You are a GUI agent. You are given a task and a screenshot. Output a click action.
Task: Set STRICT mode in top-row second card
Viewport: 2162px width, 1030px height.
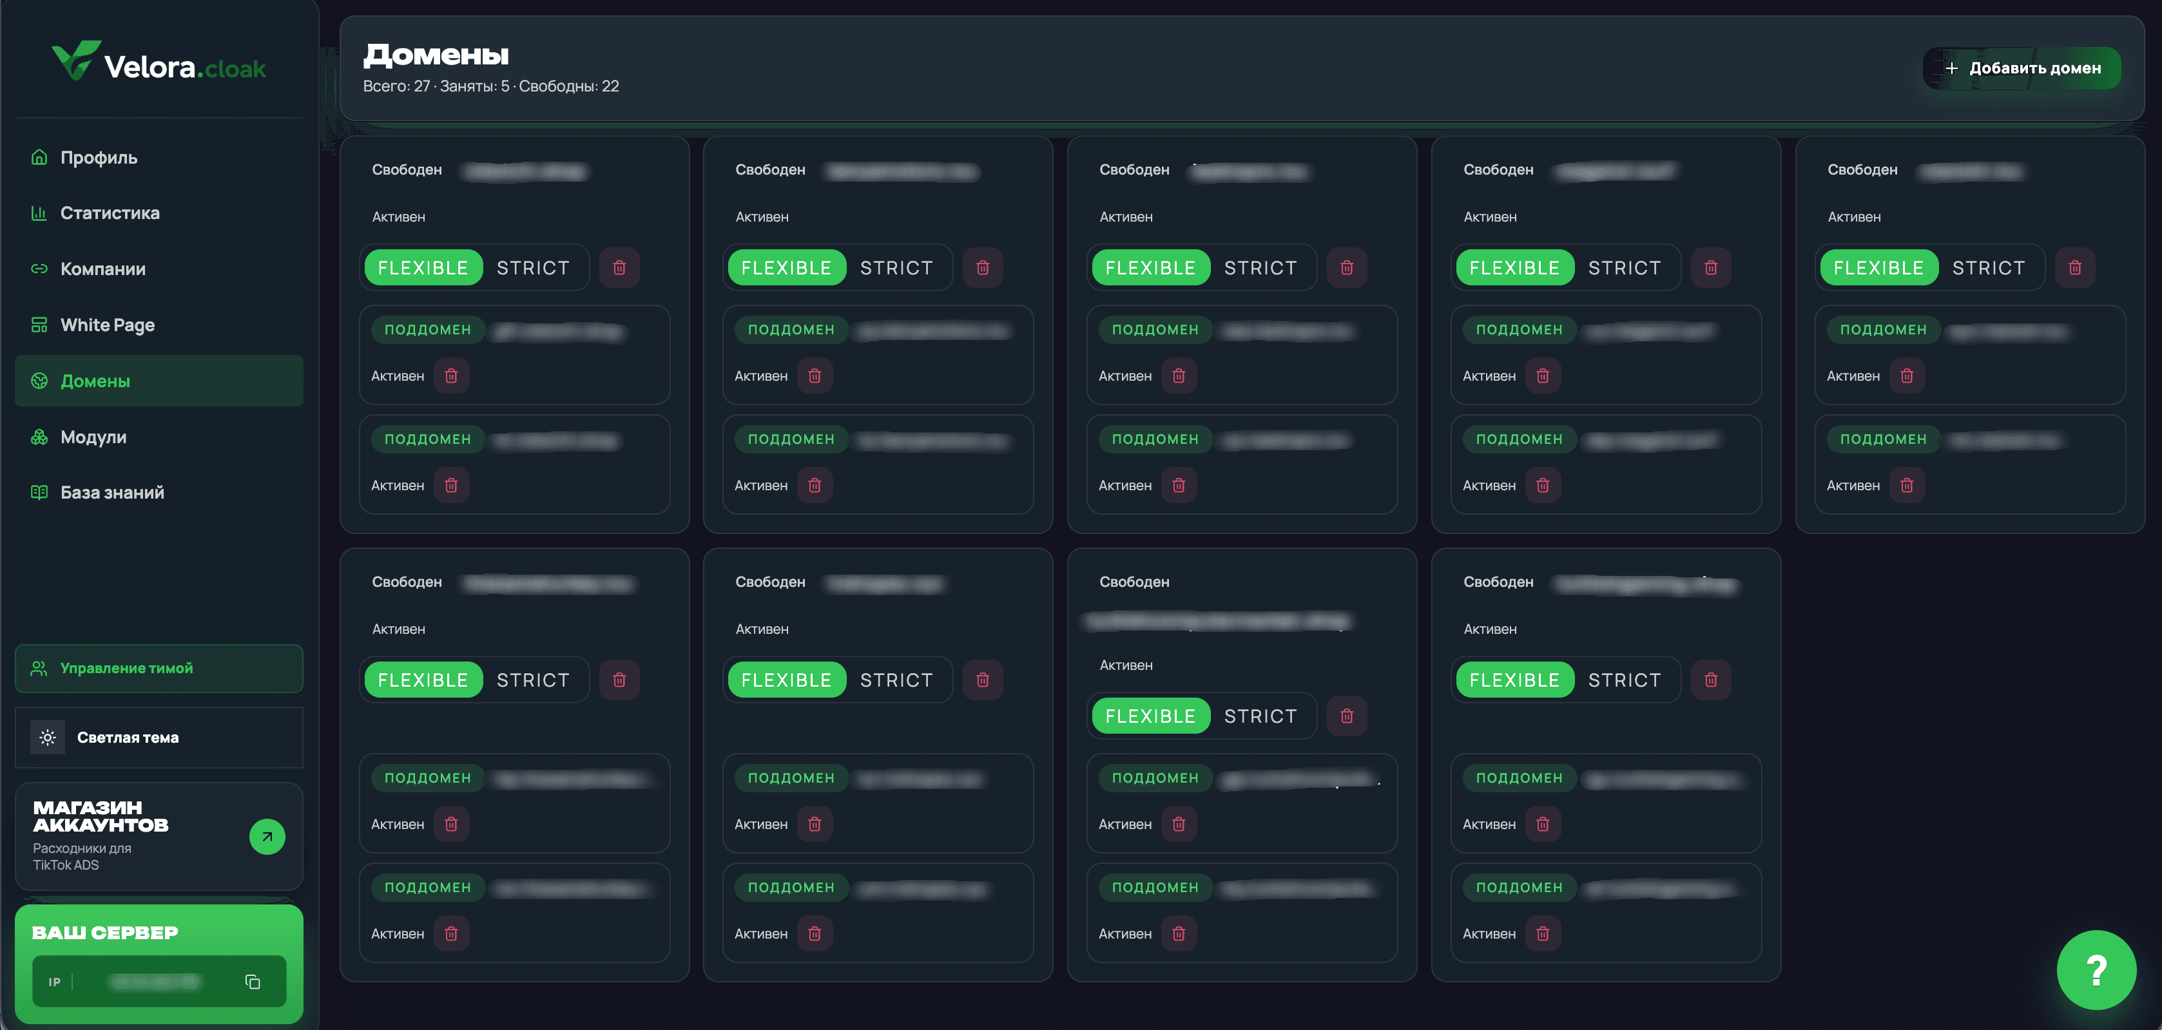(896, 267)
